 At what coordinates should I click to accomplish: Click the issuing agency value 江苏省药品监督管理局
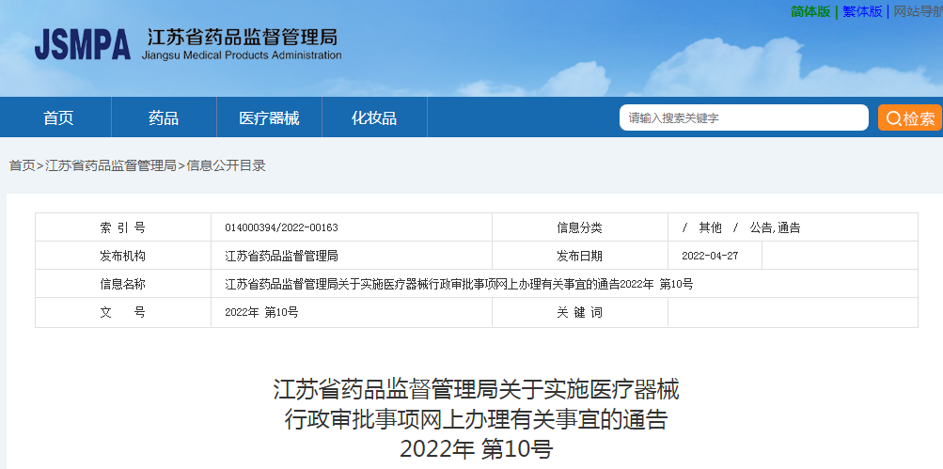pos(281,256)
